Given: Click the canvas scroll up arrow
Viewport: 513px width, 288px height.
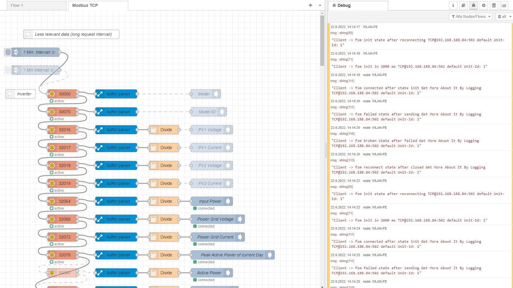Looking at the screenshot, I should (x=322, y=13).
